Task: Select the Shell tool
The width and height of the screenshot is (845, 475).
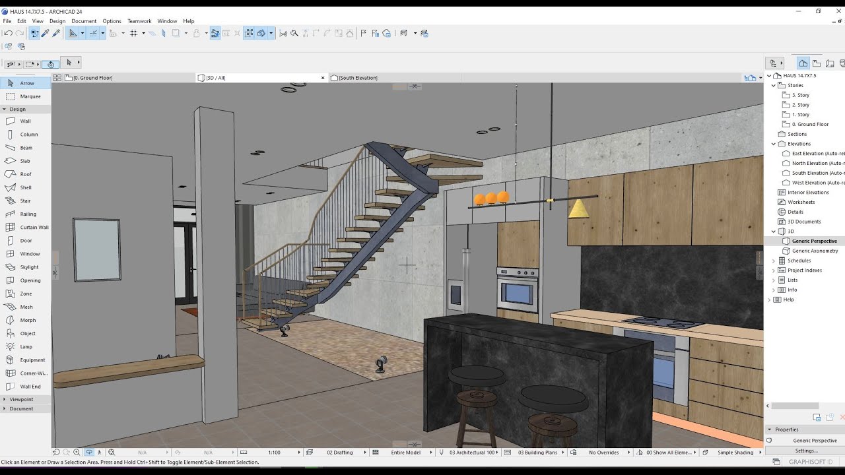Action: [26, 187]
